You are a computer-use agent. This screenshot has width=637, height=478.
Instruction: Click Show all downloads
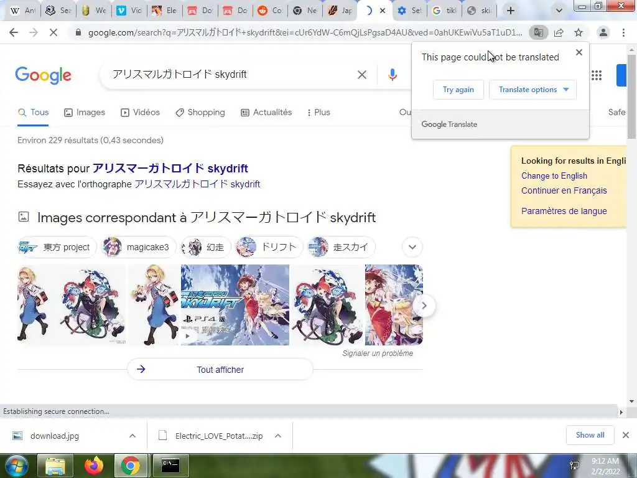tap(590, 435)
